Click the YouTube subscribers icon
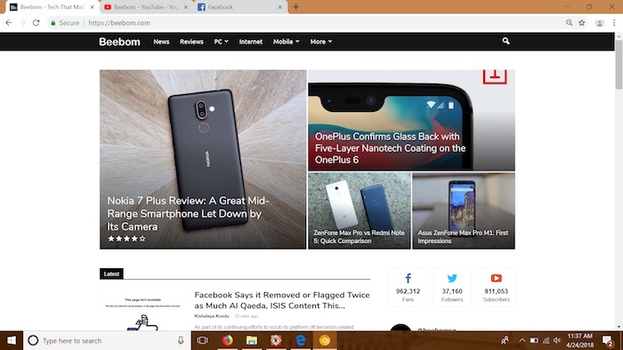 coord(496,278)
